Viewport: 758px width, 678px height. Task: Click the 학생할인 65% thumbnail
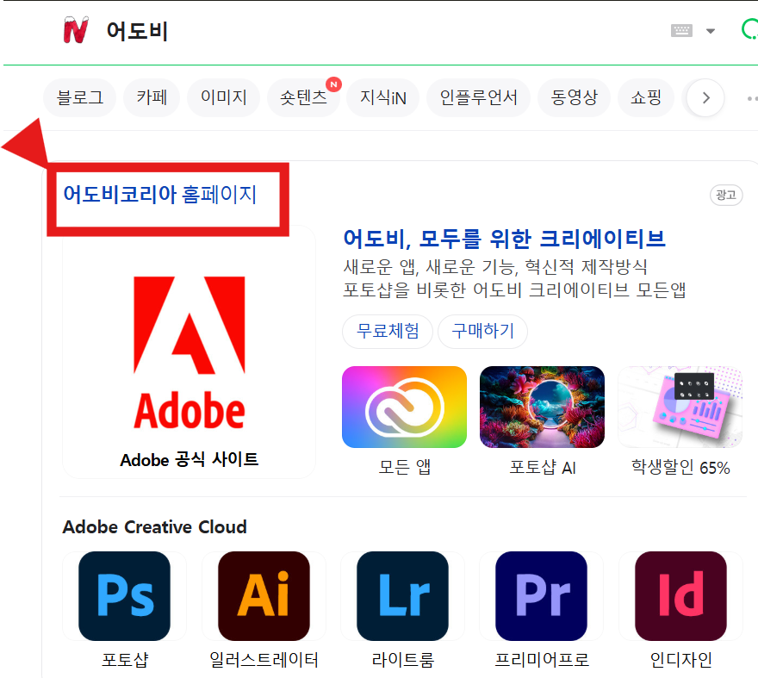click(x=680, y=407)
